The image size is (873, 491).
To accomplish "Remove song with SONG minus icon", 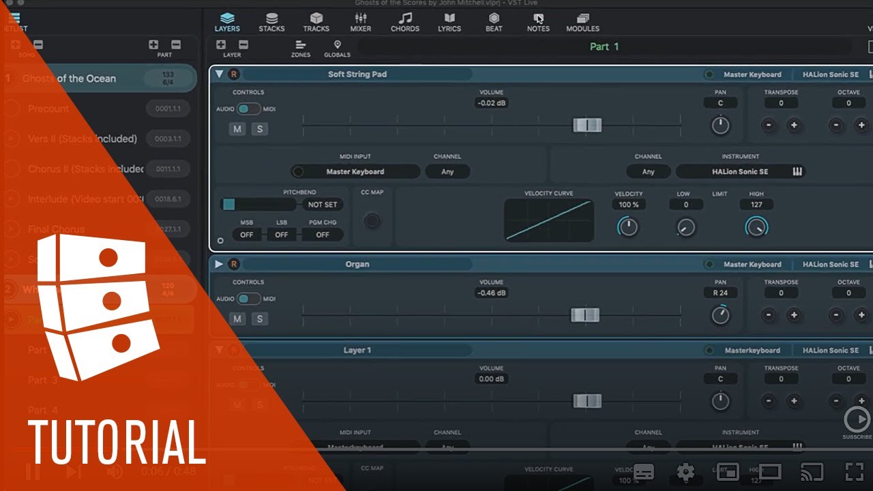I will [38, 45].
